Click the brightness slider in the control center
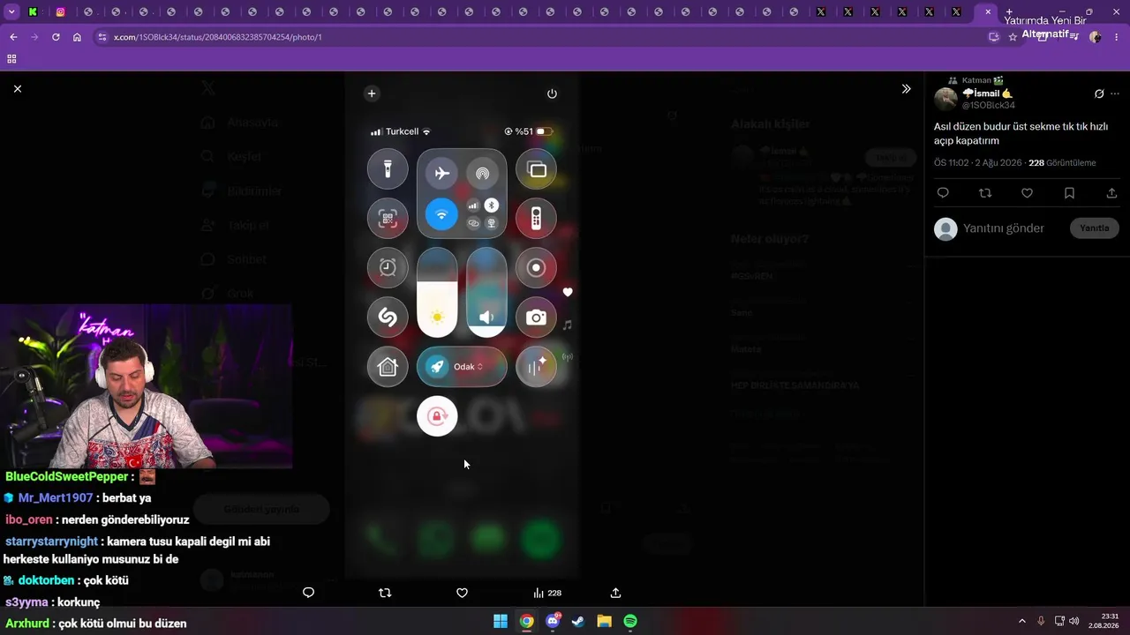 437,292
